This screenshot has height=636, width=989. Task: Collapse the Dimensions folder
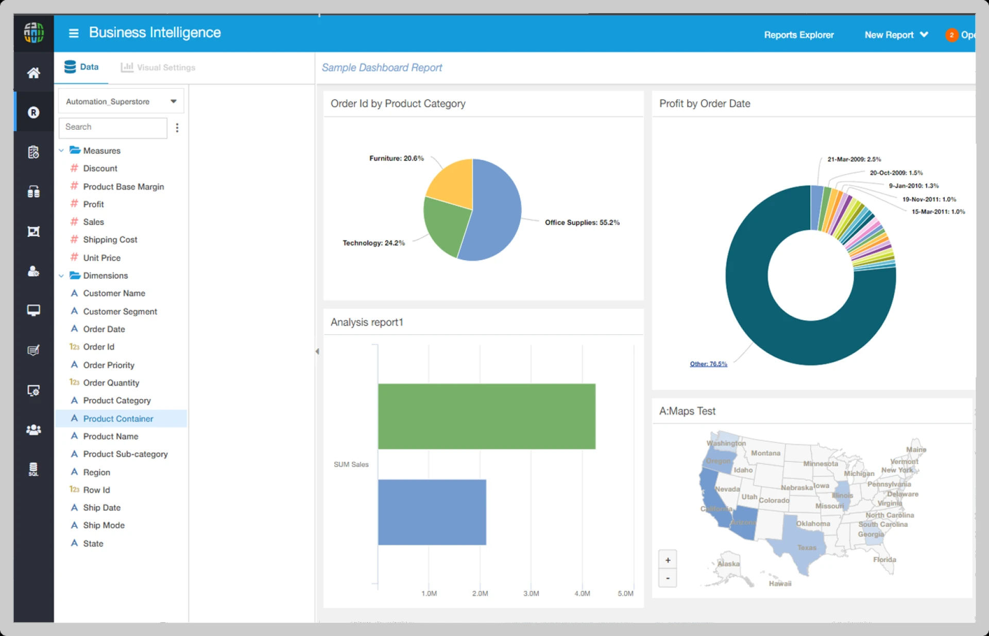coord(61,276)
